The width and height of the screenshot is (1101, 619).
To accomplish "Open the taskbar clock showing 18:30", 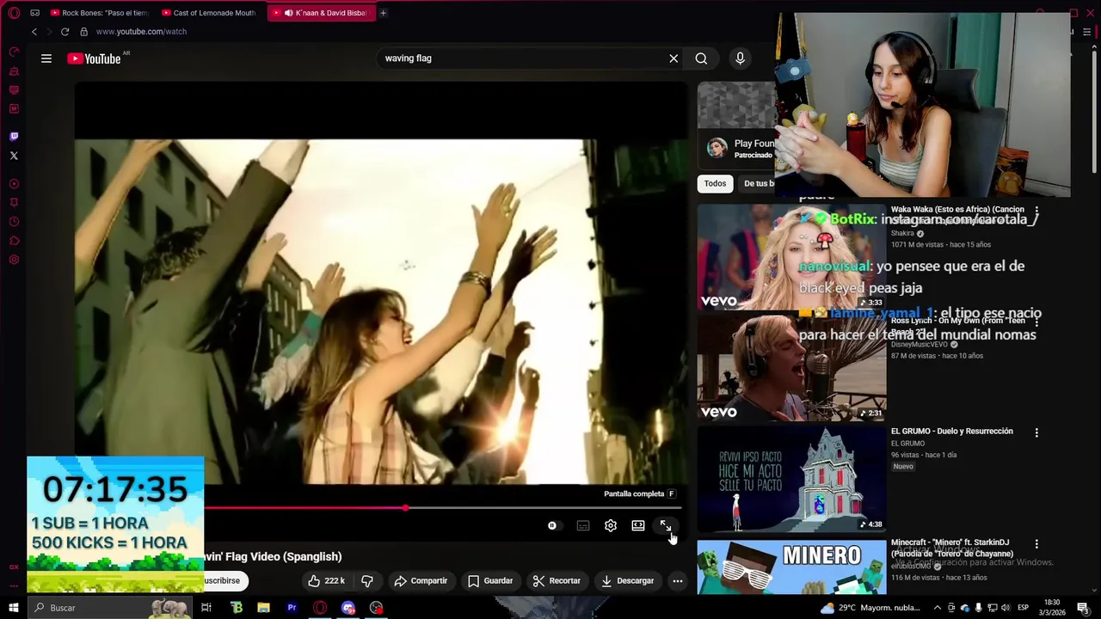I will [1052, 608].
